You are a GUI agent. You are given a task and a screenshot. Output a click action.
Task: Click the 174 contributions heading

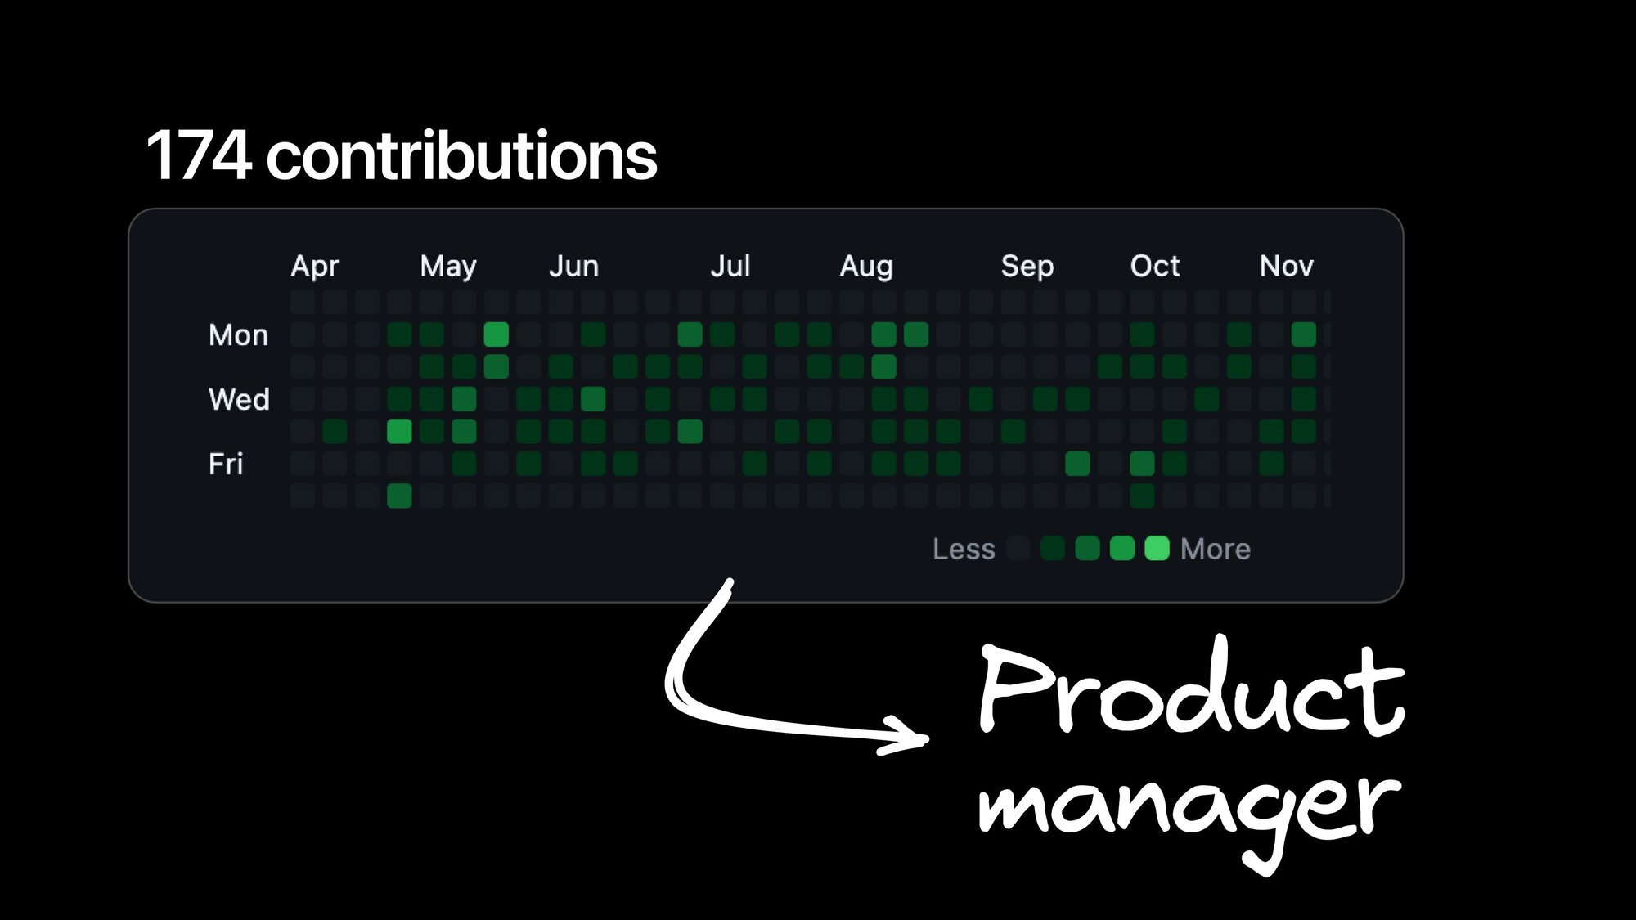point(401,155)
